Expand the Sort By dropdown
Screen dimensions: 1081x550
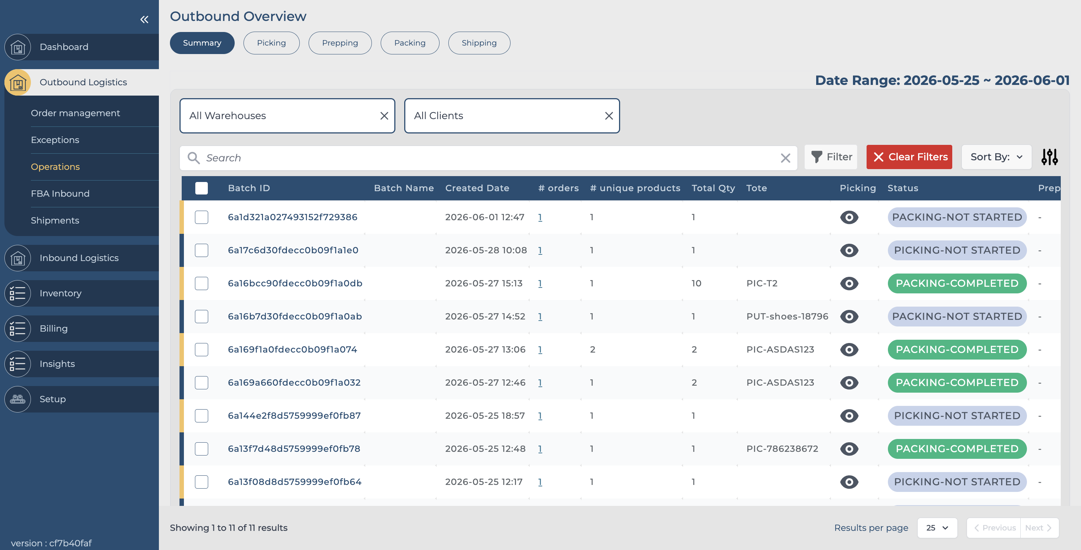(x=996, y=157)
